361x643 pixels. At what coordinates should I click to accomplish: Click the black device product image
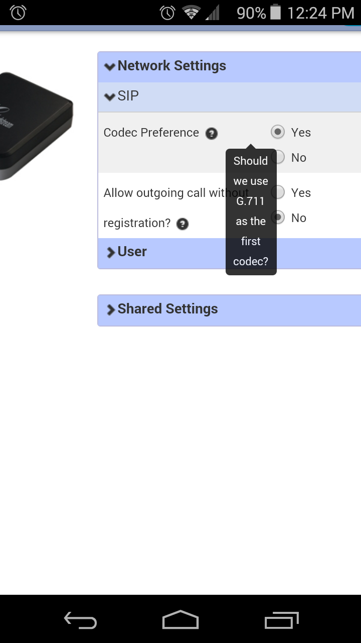click(36, 126)
